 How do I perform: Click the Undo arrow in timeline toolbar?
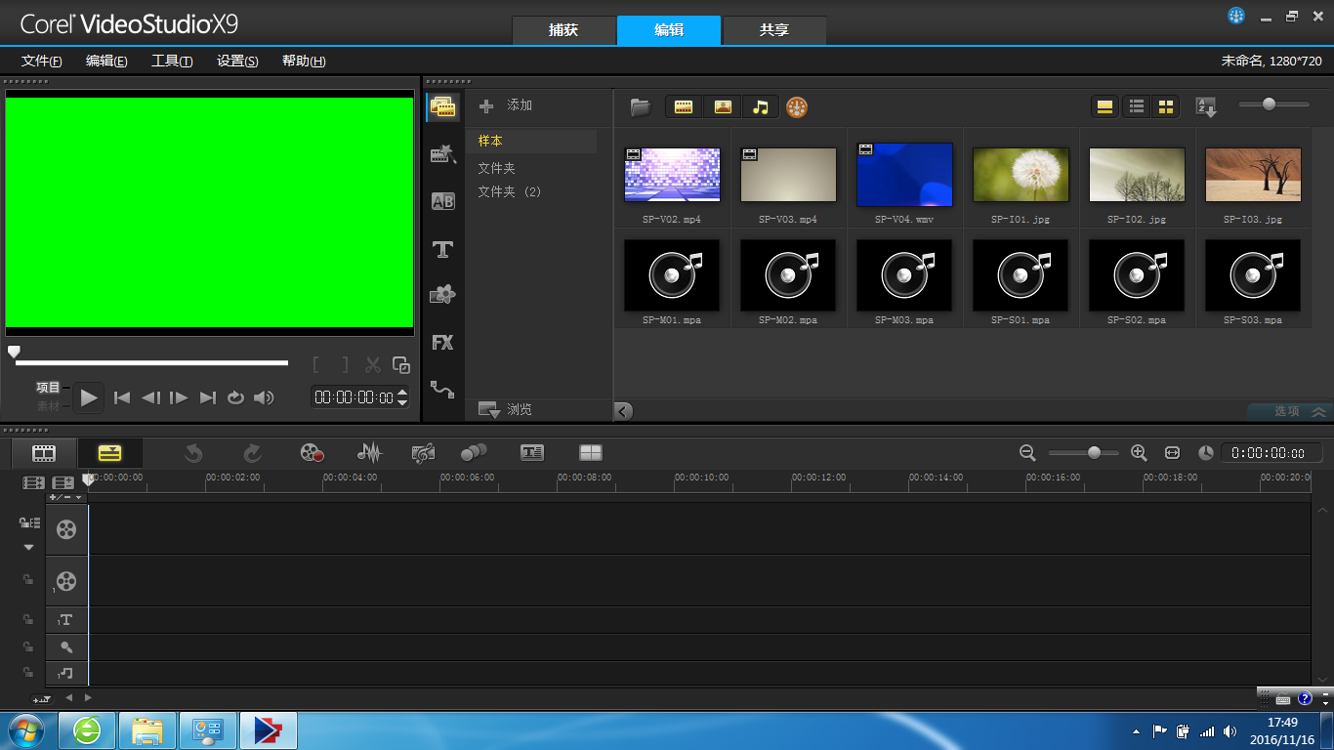(193, 452)
